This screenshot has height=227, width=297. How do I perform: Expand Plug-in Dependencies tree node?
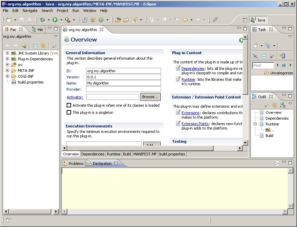coord(7,59)
